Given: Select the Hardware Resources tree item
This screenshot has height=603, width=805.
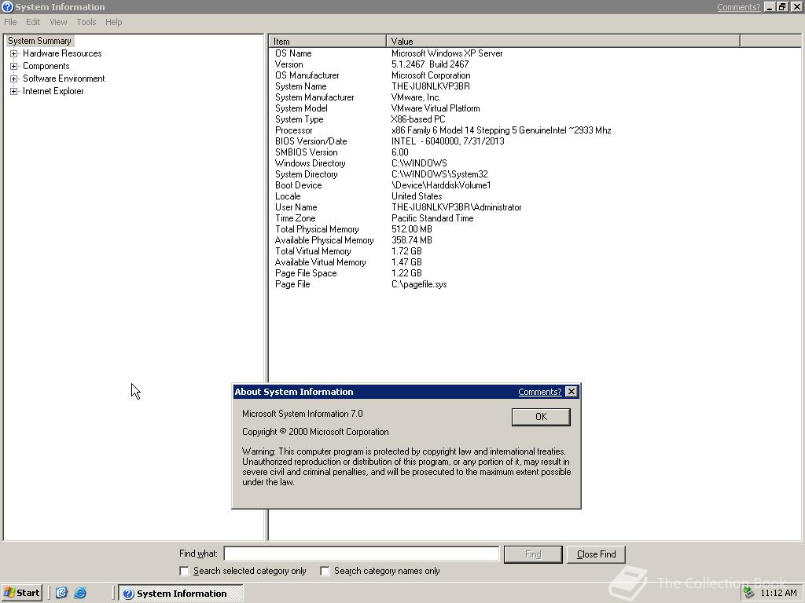Looking at the screenshot, I should (x=62, y=53).
